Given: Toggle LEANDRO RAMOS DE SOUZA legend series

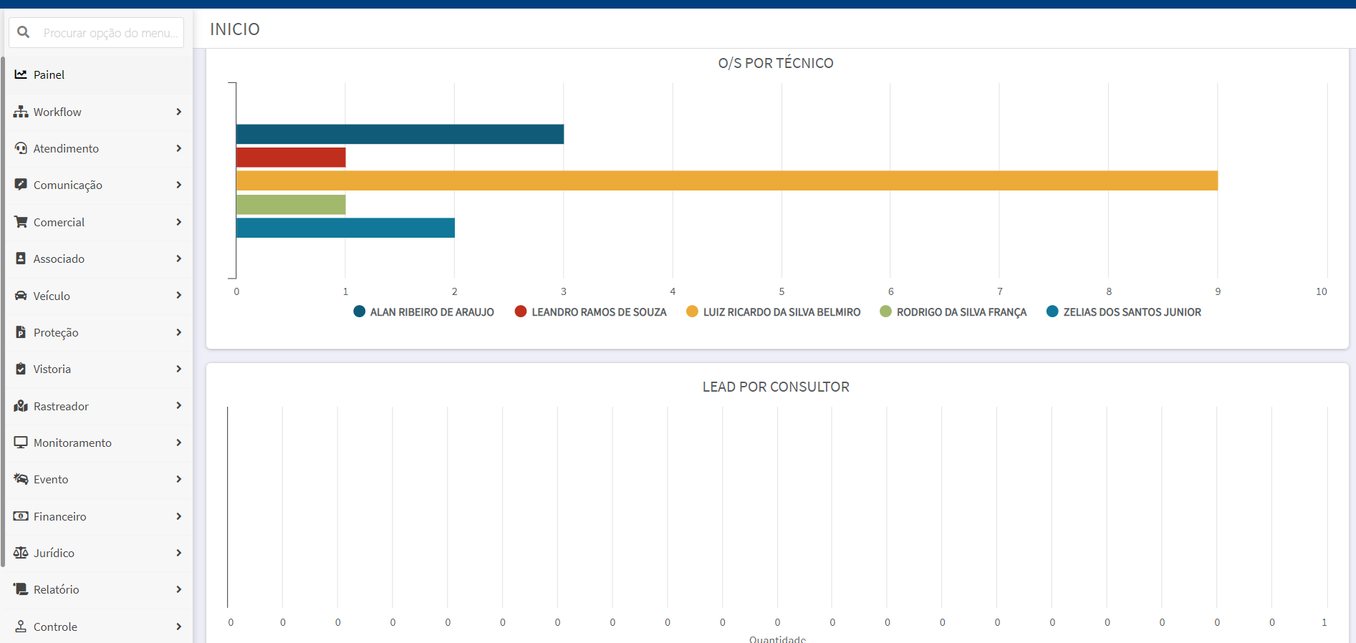Looking at the screenshot, I should 591,311.
